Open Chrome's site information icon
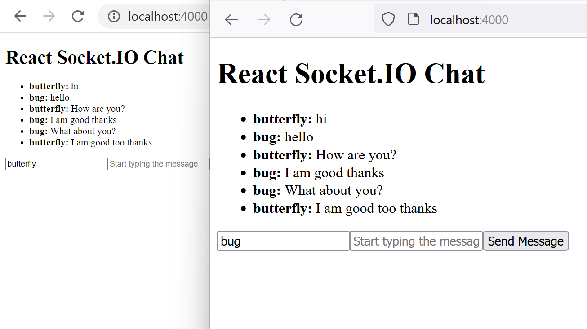The image size is (587, 329). pyautogui.click(x=113, y=16)
